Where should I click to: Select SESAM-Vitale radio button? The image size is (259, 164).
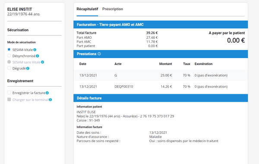click(9, 50)
